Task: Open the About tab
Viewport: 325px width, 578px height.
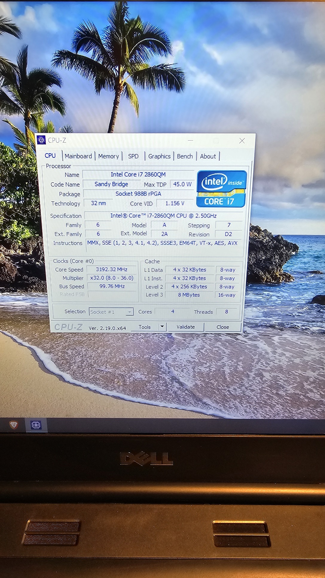Action: [x=208, y=156]
